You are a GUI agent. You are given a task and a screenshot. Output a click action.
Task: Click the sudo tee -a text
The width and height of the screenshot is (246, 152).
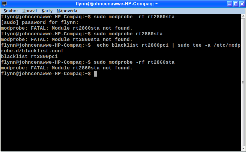click(x=194, y=45)
